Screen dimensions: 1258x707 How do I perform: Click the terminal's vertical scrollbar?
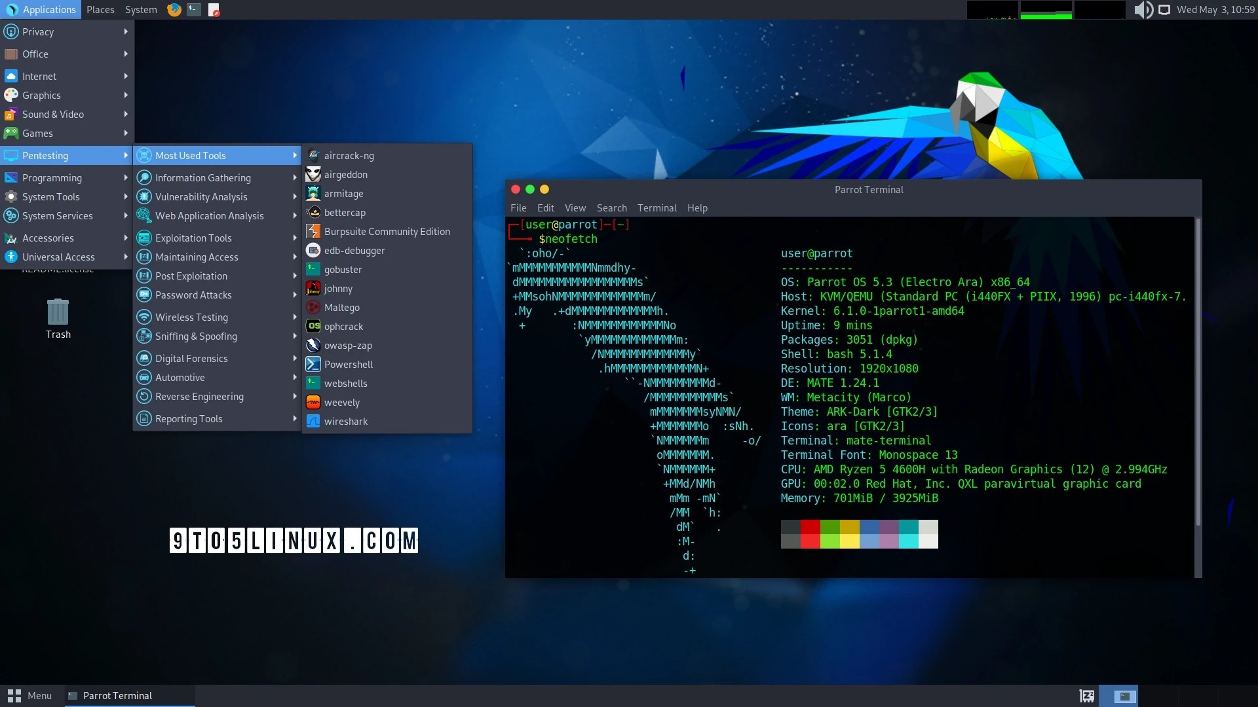point(1198,373)
